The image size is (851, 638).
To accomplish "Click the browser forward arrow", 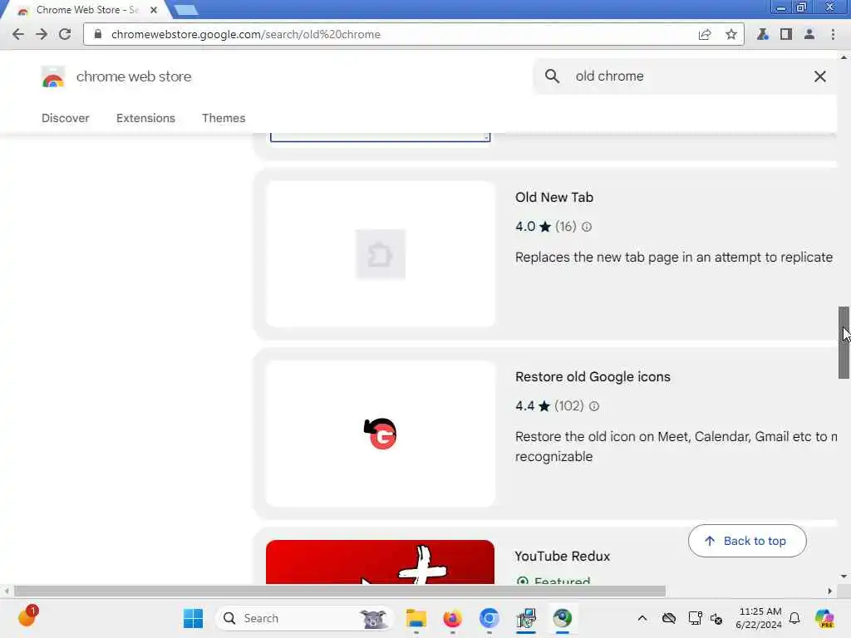I will click(x=42, y=34).
